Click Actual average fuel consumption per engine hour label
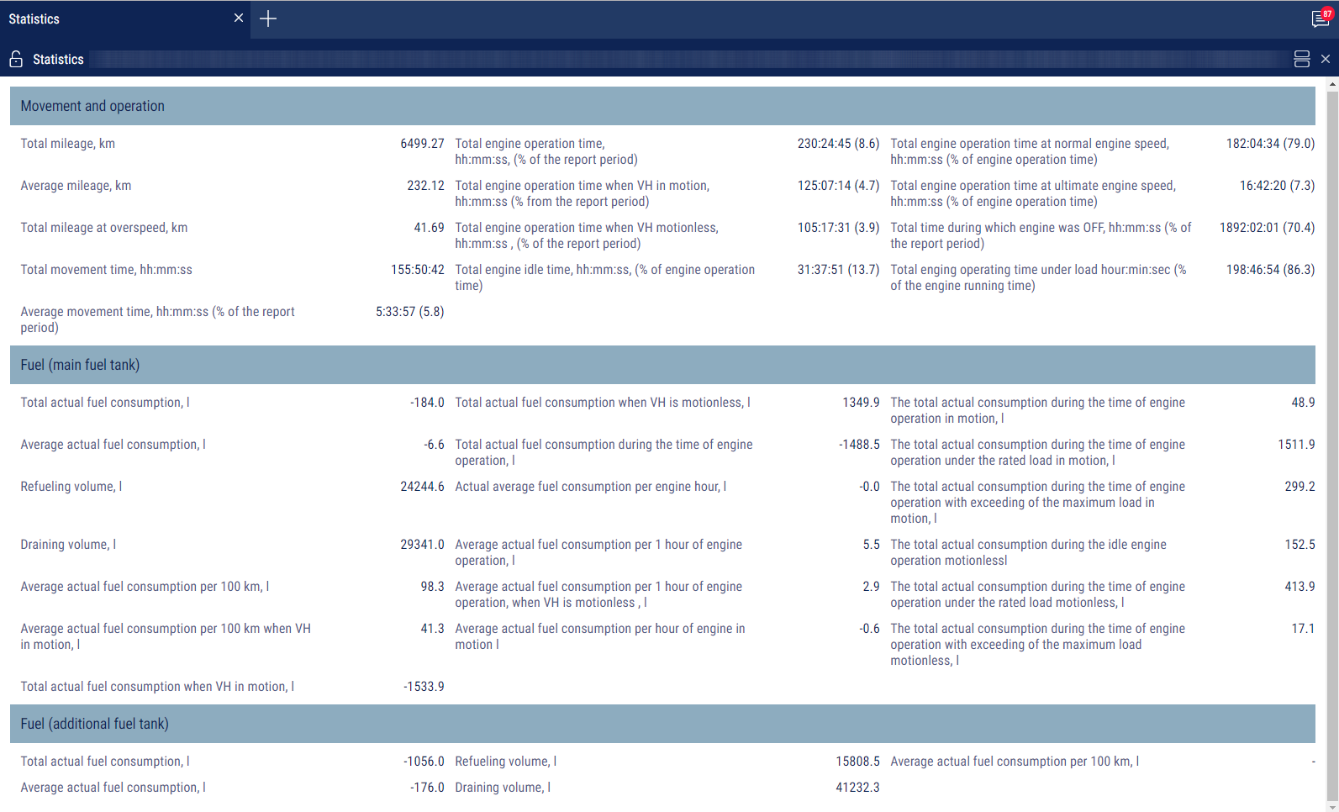Image resolution: width=1339 pixels, height=812 pixels. pos(591,487)
